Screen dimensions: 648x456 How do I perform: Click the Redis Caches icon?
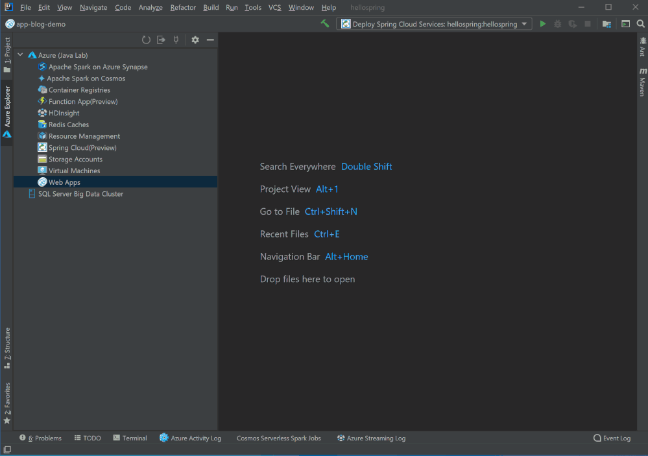pos(42,125)
